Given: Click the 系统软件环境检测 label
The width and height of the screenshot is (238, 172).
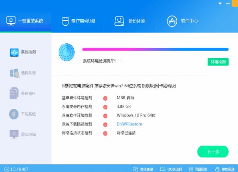Looking at the screenshot, I should click(77, 115).
